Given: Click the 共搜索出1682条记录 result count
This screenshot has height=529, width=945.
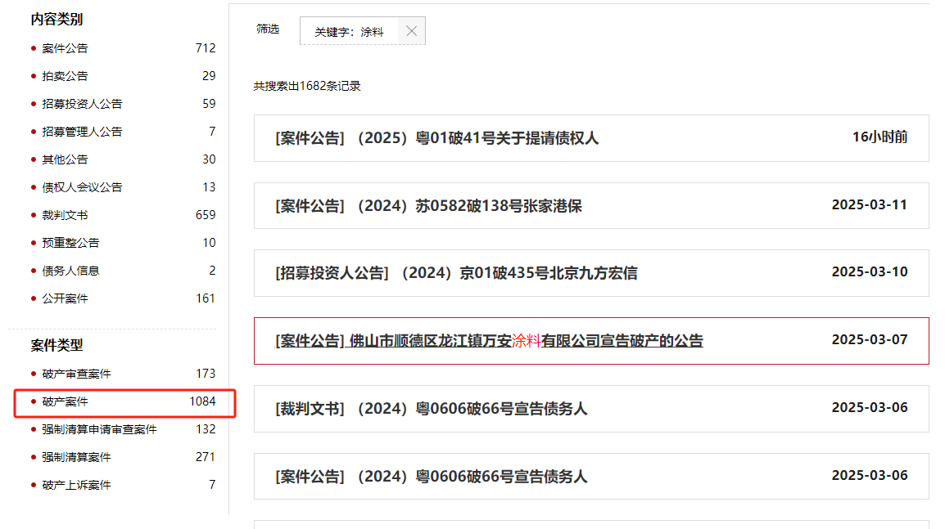Looking at the screenshot, I should 307,86.
